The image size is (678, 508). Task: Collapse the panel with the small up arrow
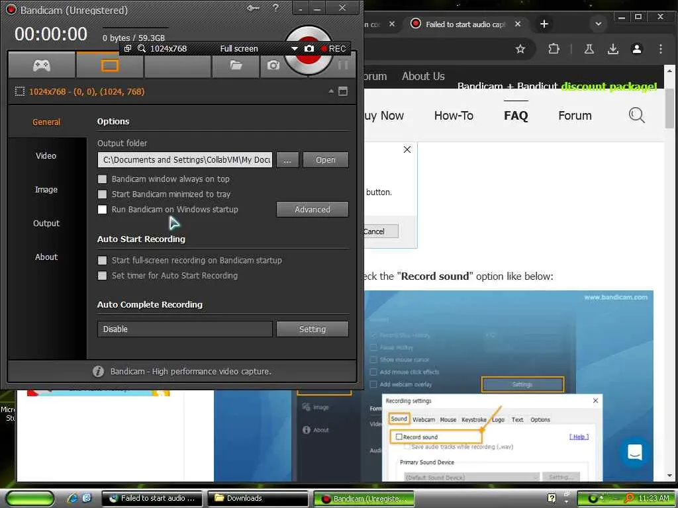tap(331, 91)
